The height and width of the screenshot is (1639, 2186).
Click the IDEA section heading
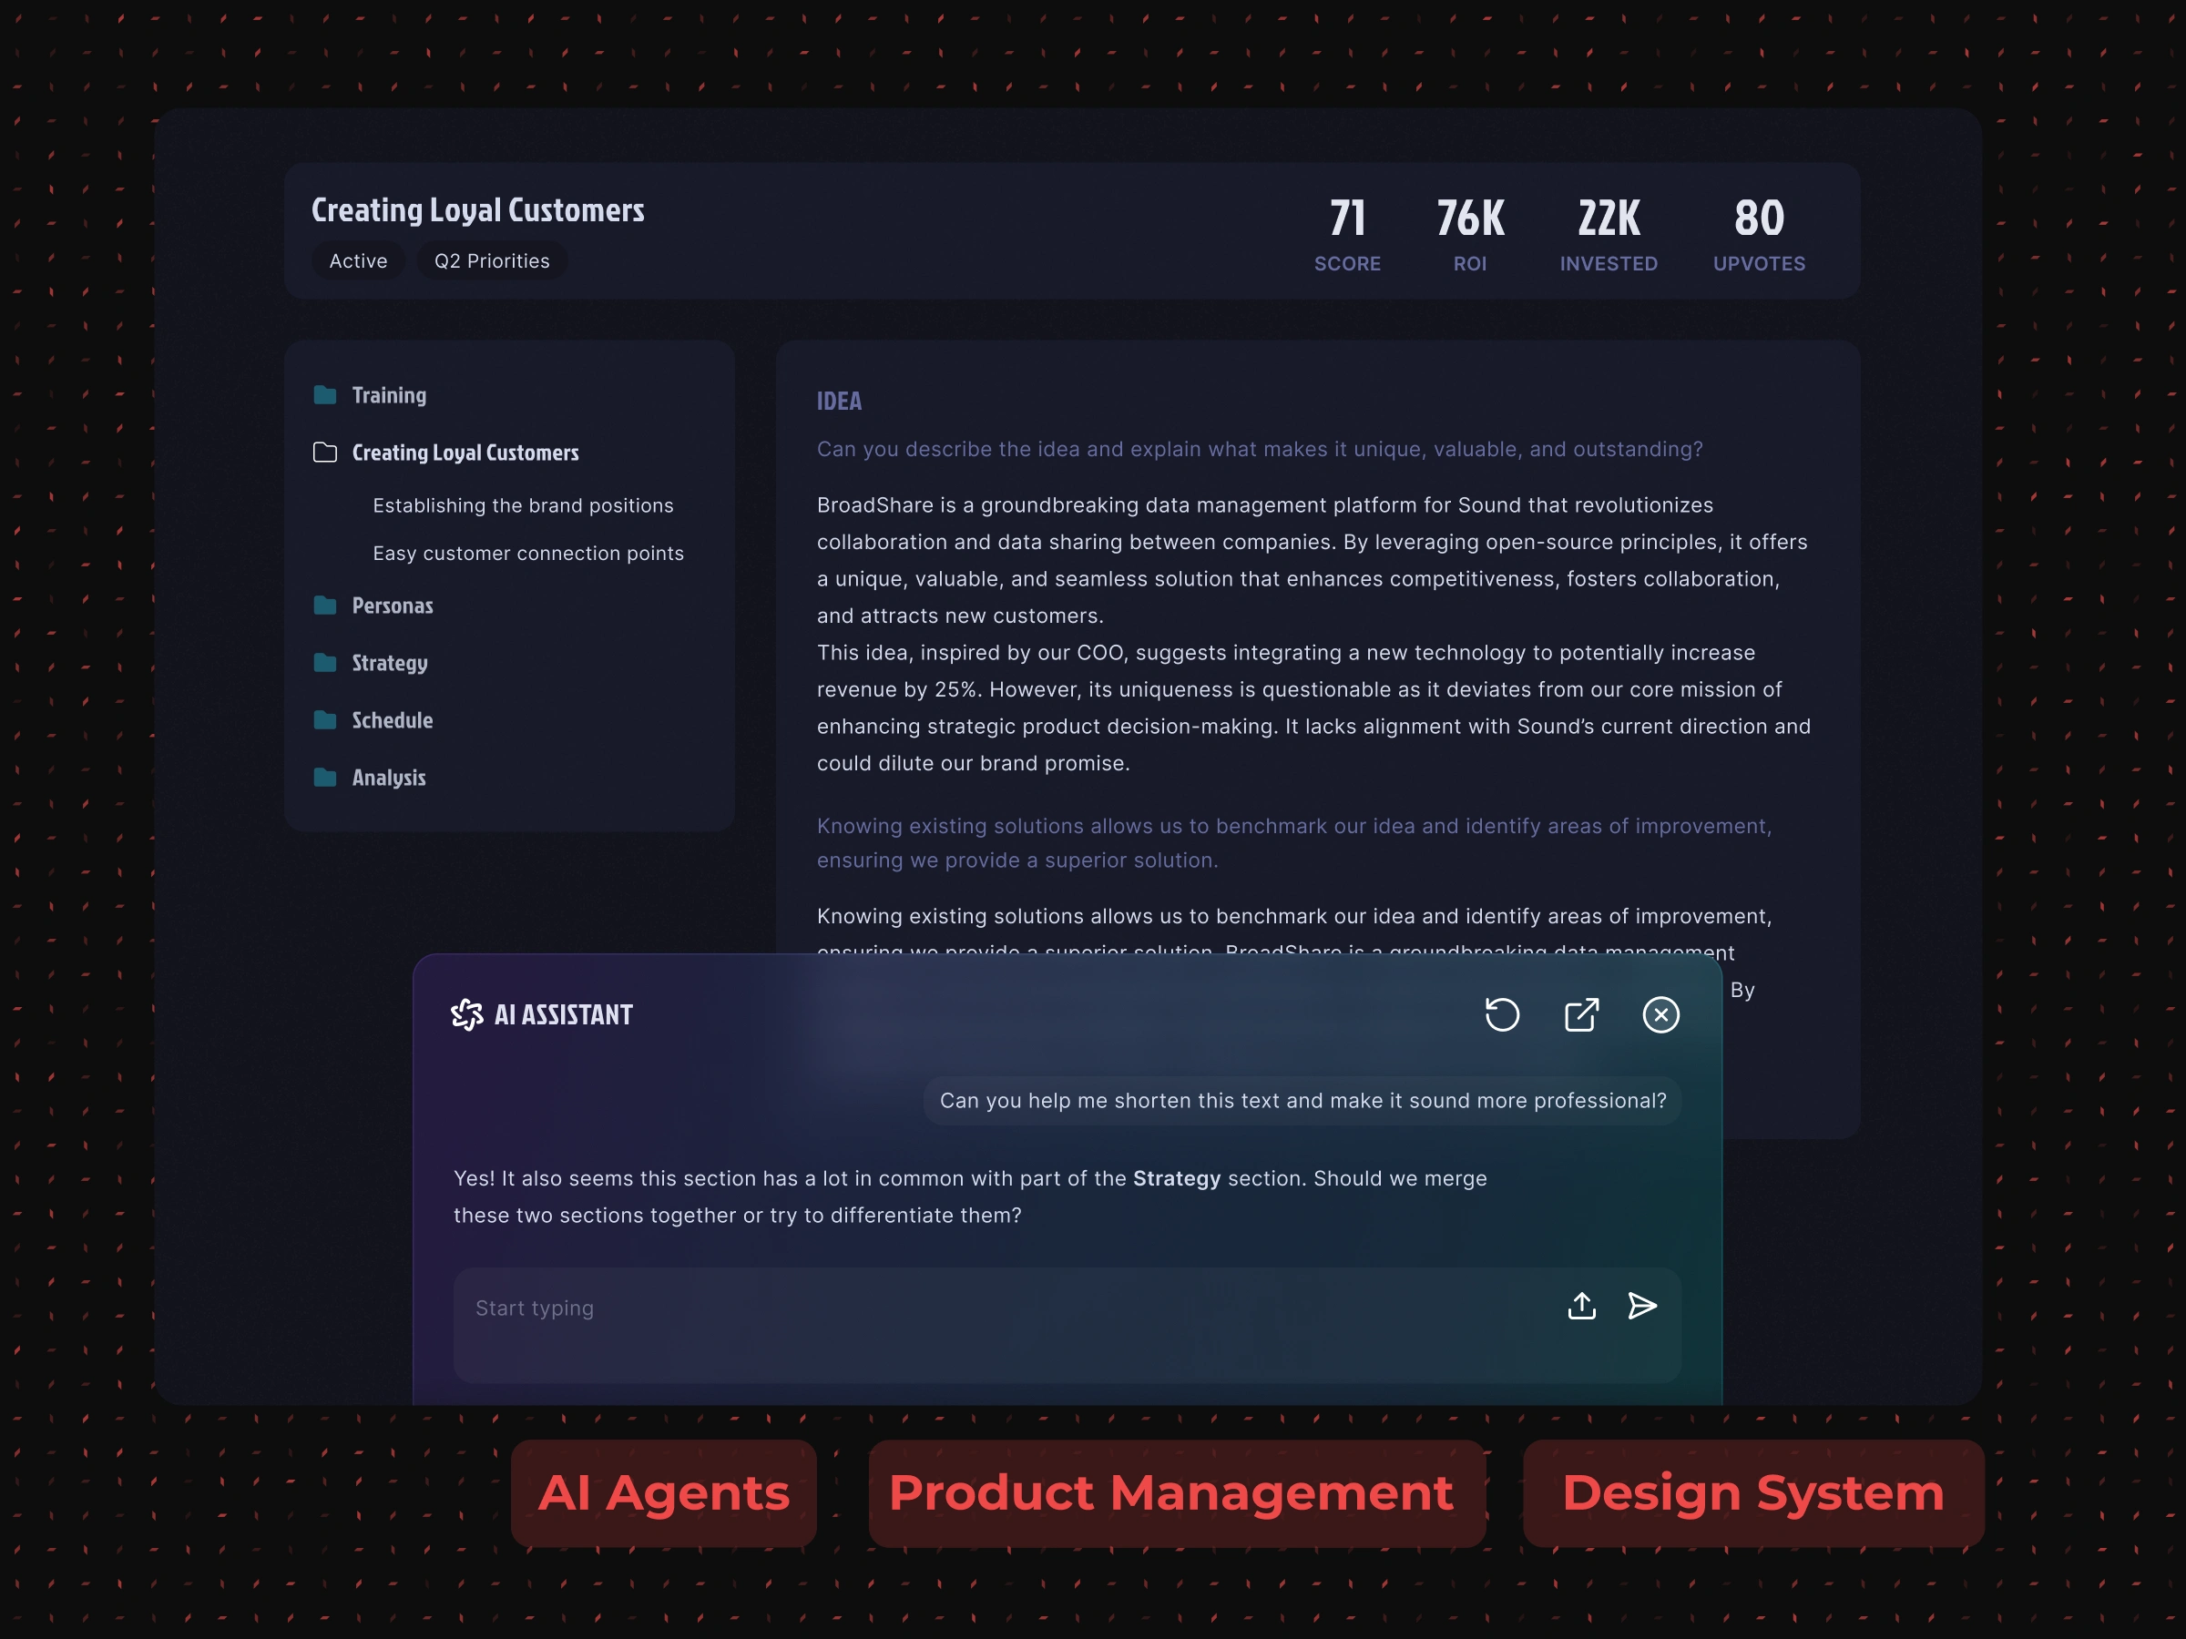point(839,402)
